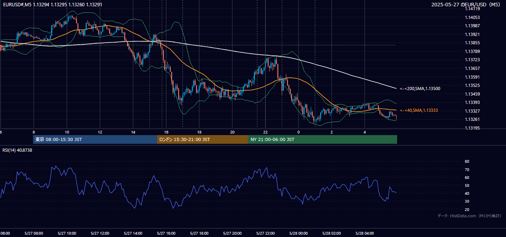The width and height of the screenshot is (506, 237).
Task: Click the 5/27 12:00 date label
Action: pyautogui.click(x=100, y=233)
